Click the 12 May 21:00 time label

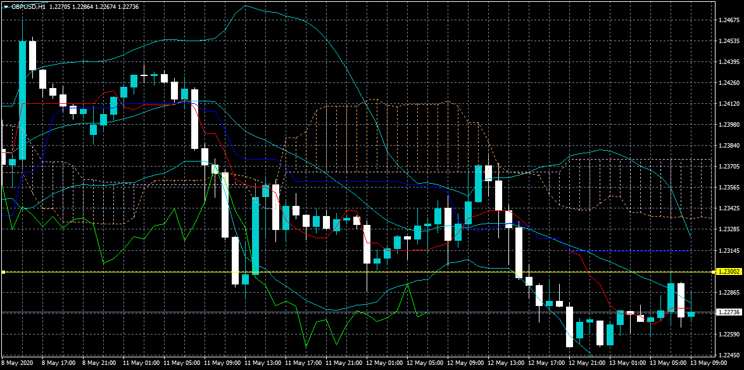point(586,363)
